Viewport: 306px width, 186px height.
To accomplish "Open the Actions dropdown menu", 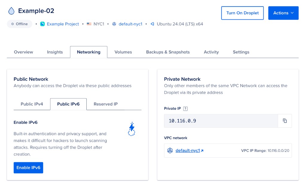I will click(x=283, y=13).
